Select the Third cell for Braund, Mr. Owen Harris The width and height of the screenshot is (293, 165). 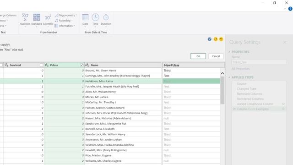tap(191, 71)
